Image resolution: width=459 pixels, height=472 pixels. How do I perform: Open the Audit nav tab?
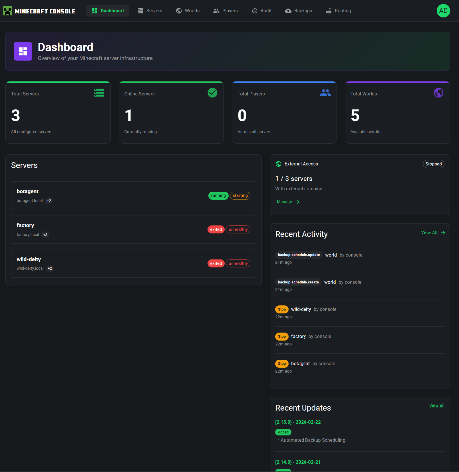coord(261,11)
